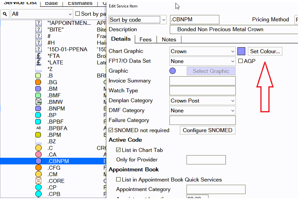Click the cyan icon beside .BPBF
Image resolution: width=298 pixels, height=199 pixels.
pyautogui.click(x=38, y=122)
